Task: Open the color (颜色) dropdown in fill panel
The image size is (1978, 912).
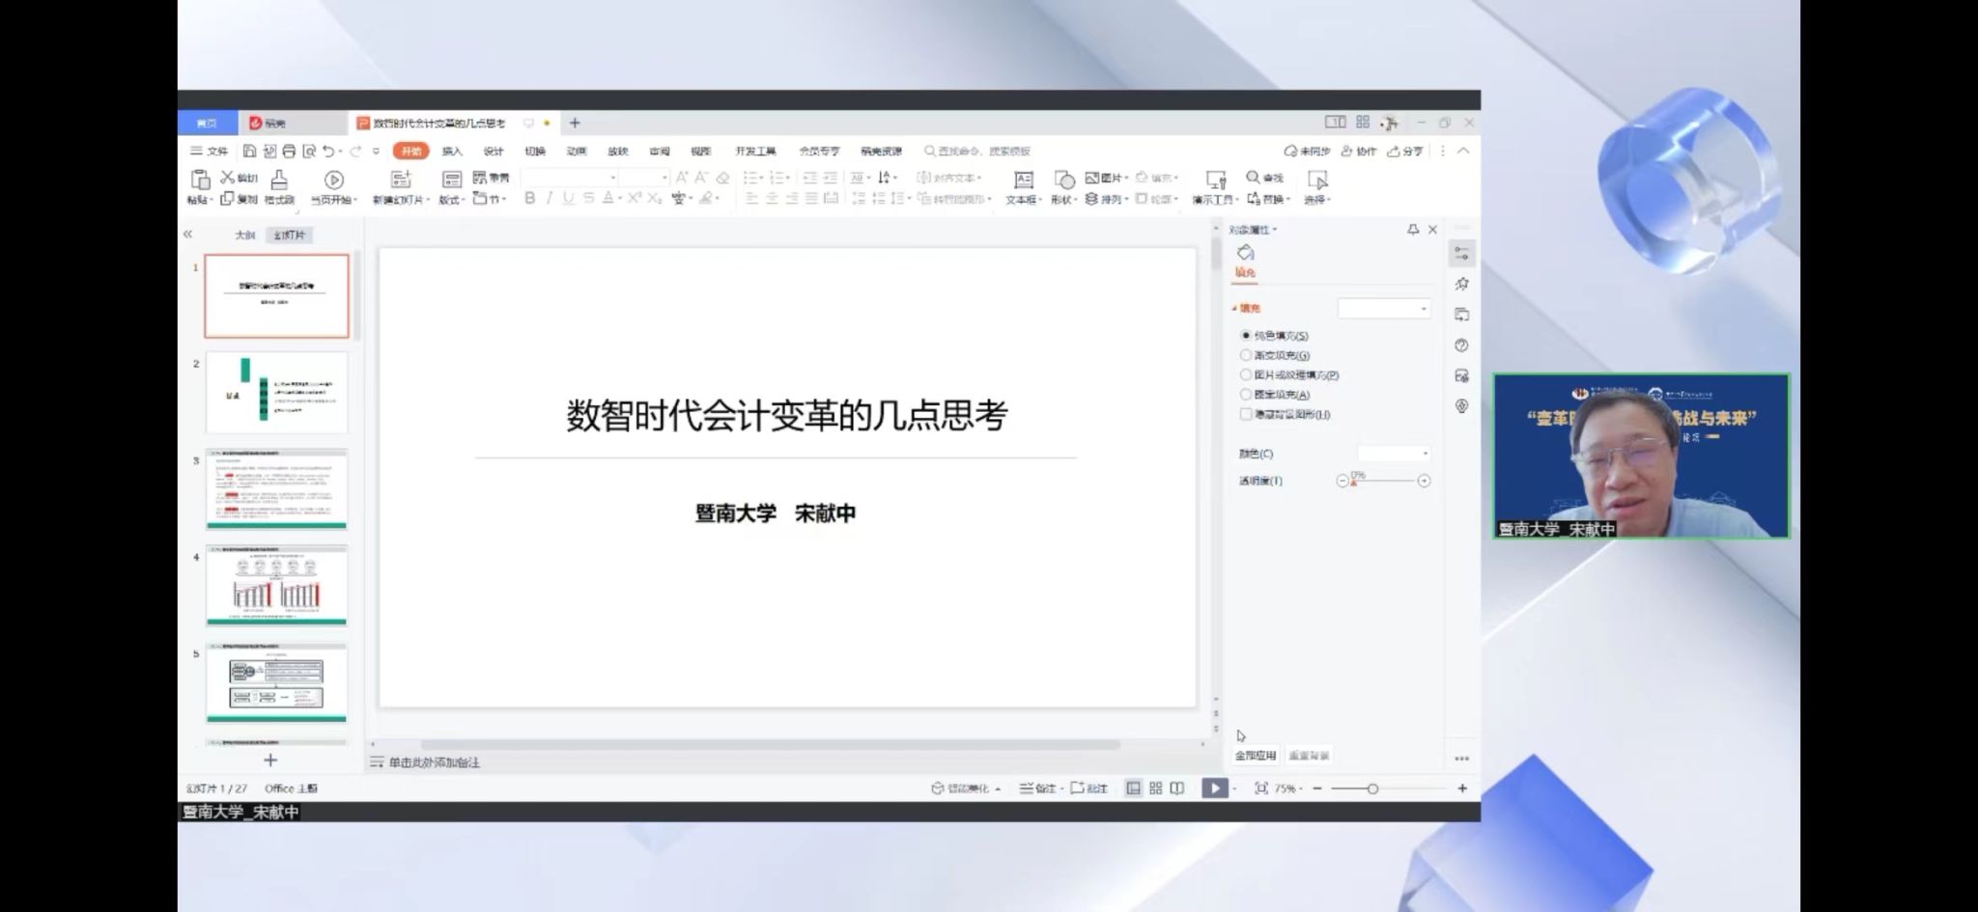Action: 1394,454
